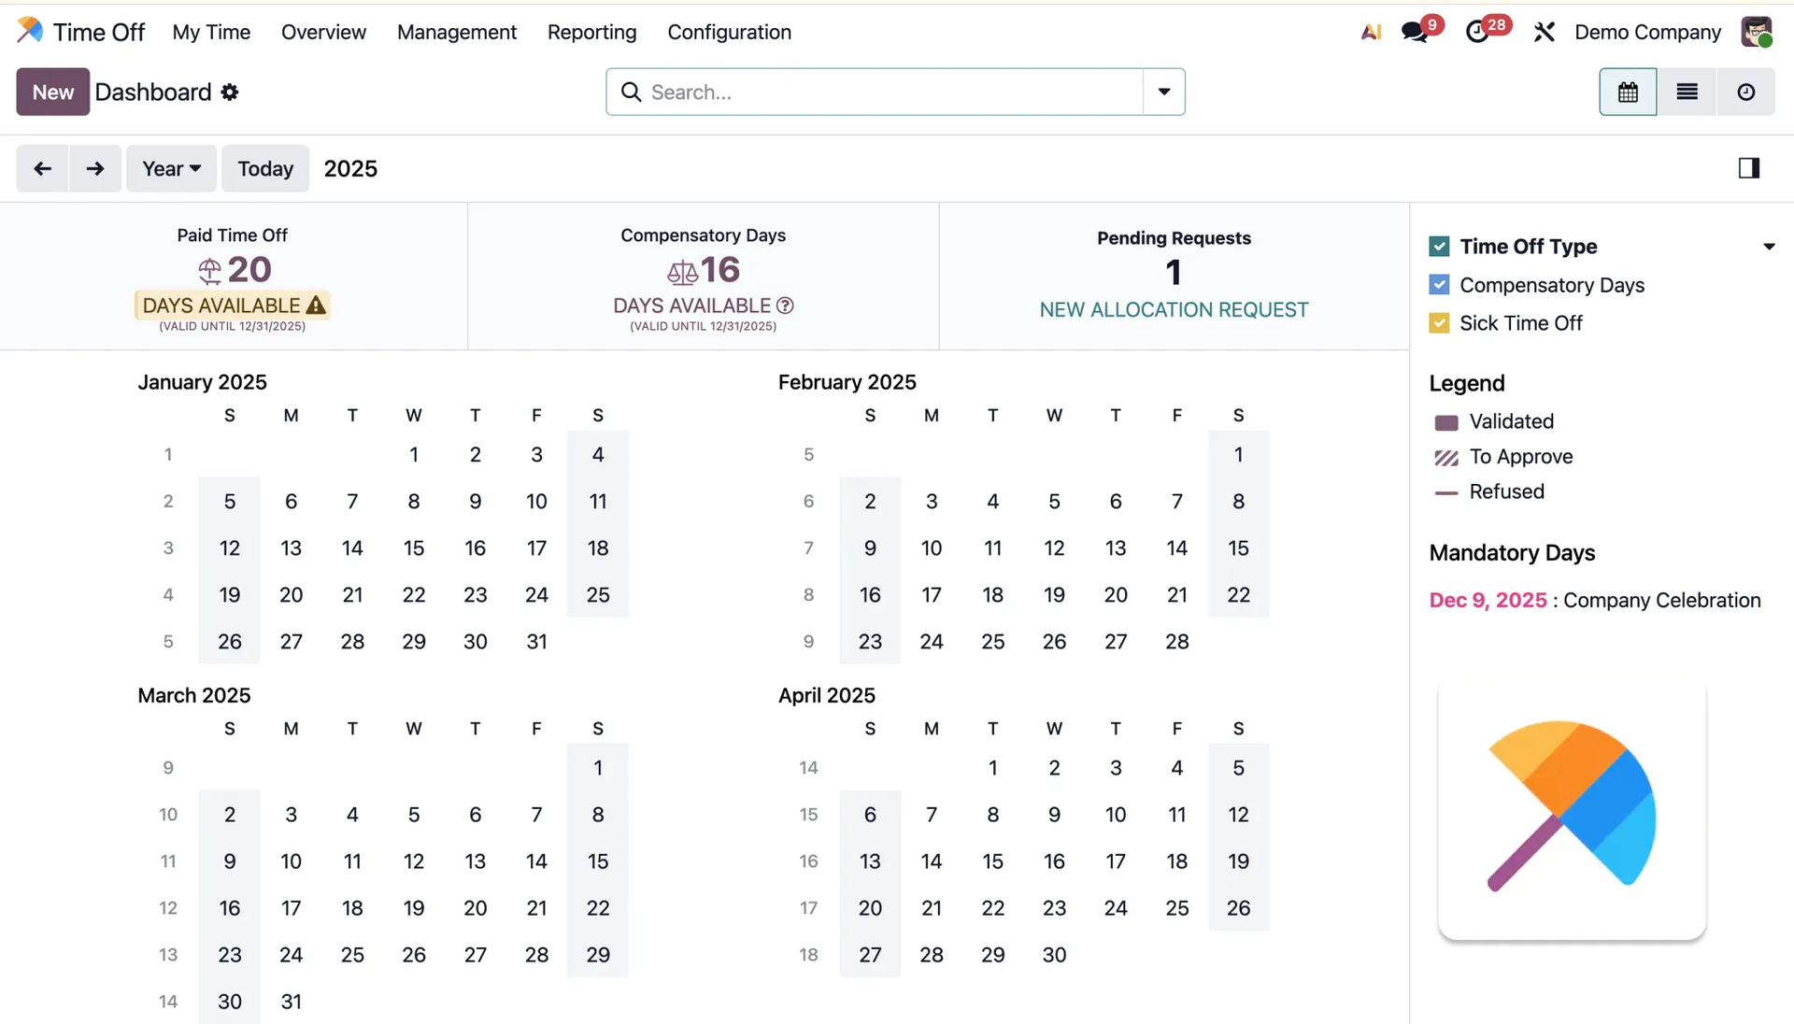1794x1024 pixels.
Task: Click the Paid Time Off balance 20
Action: point(249,270)
